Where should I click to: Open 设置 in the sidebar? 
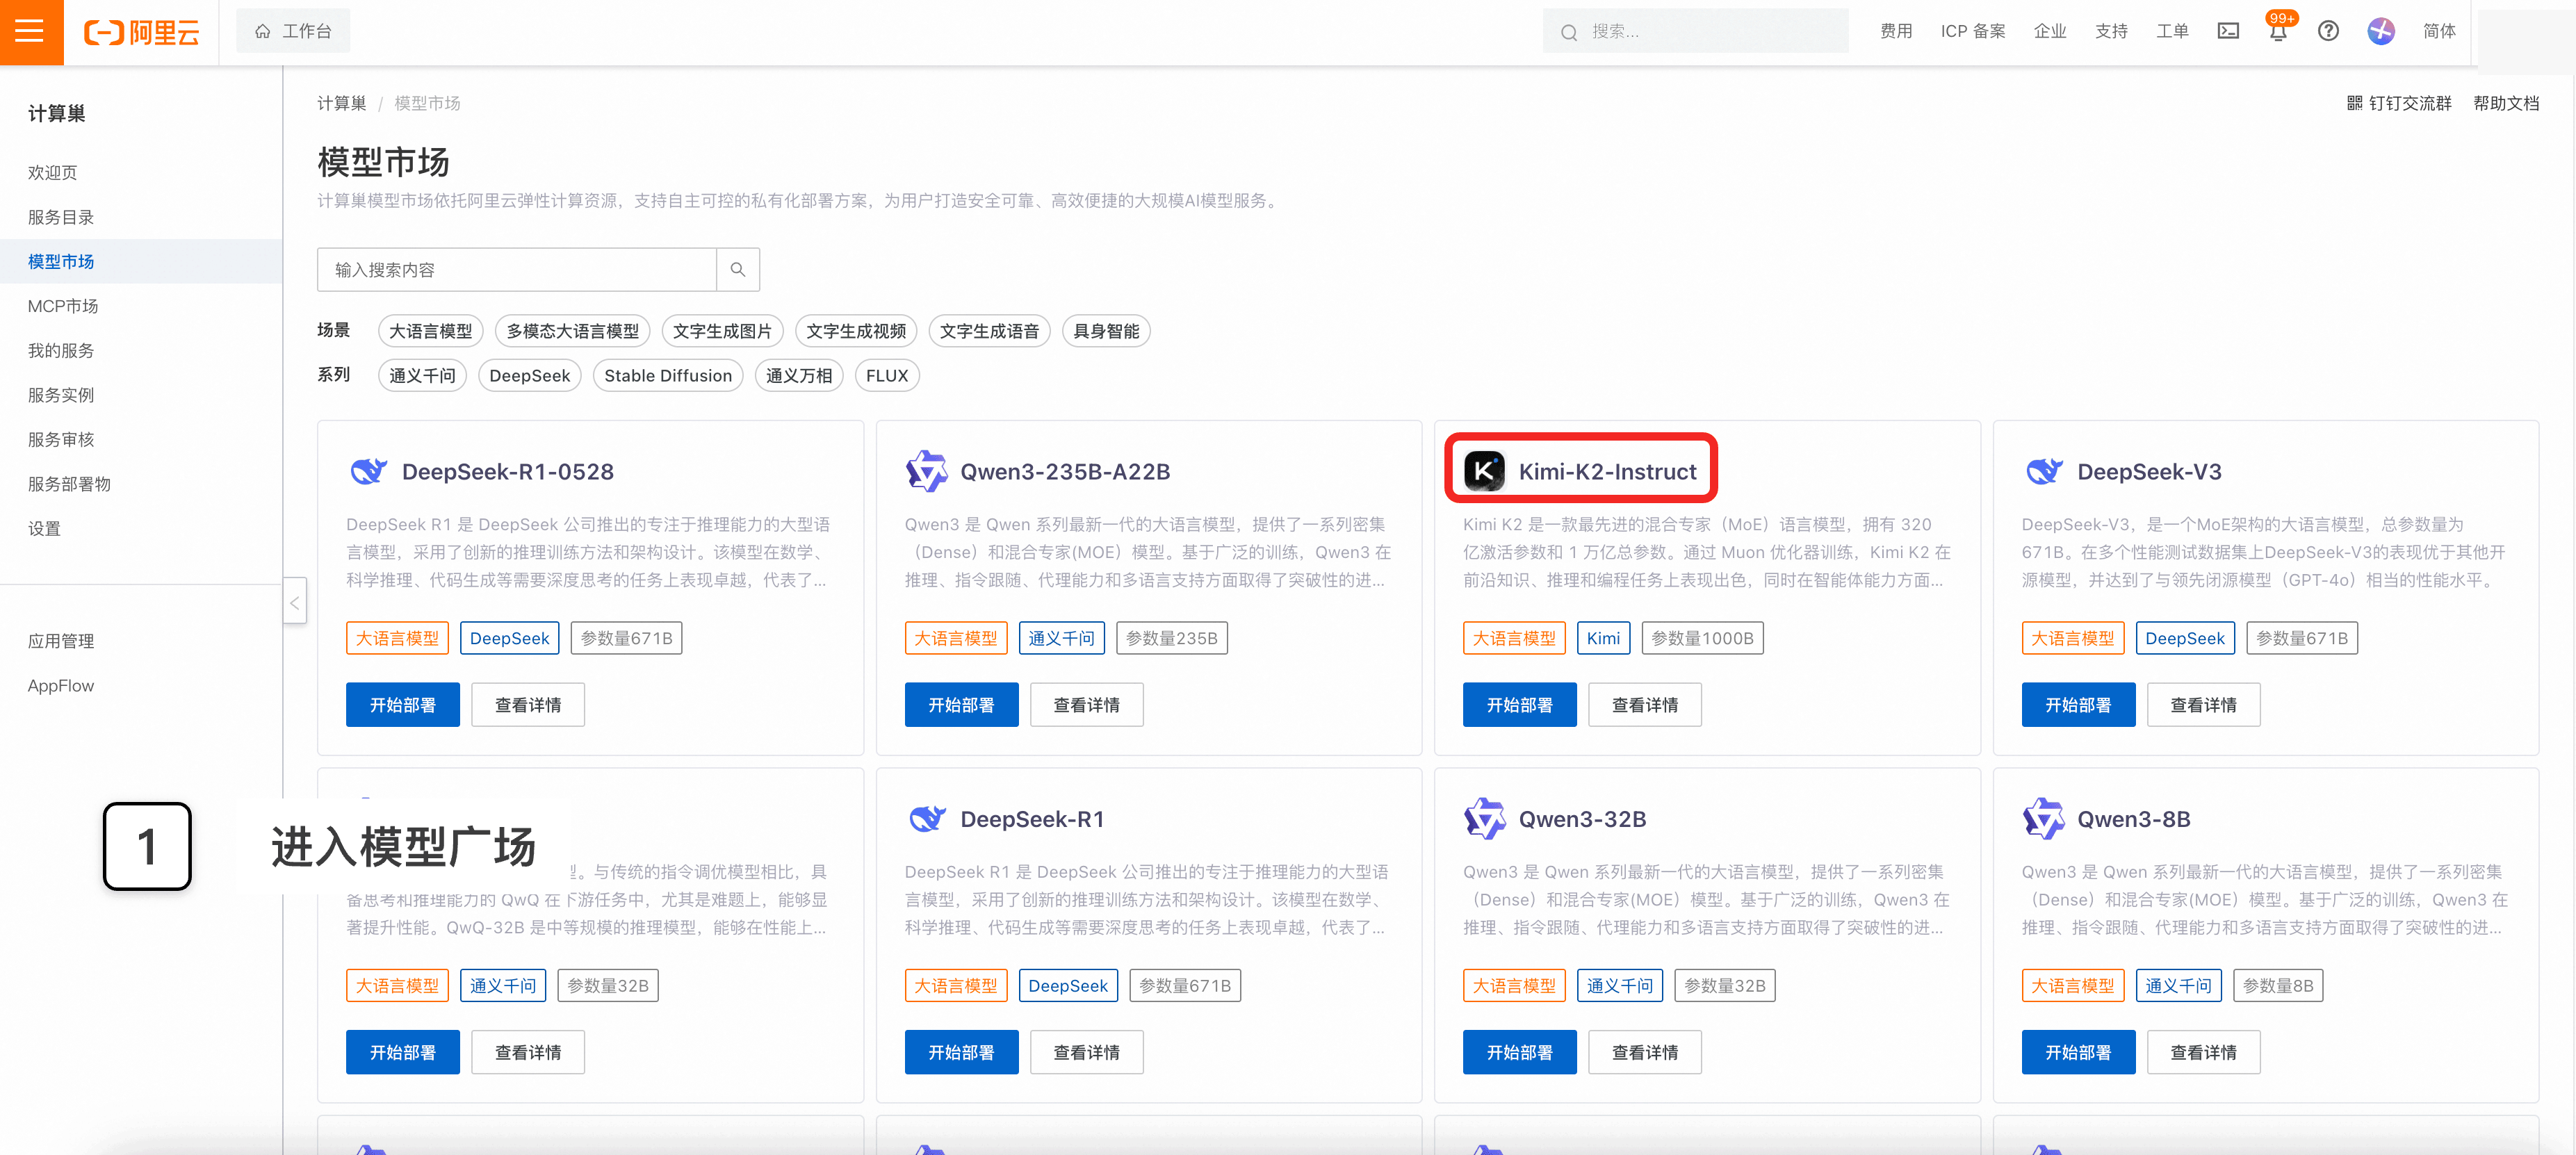coord(44,528)
